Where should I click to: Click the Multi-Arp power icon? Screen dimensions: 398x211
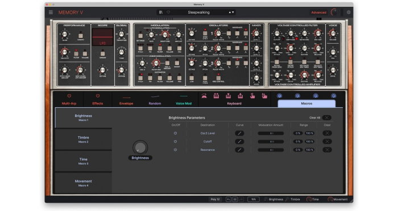(69, 96)
